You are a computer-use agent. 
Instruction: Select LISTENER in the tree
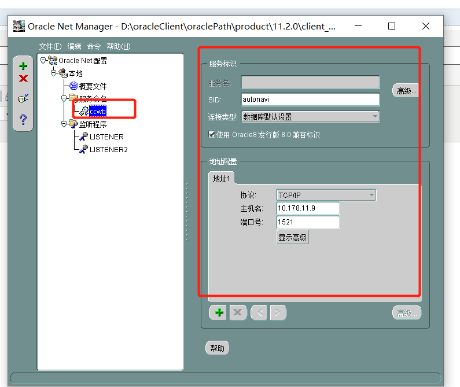pos(106,137)
